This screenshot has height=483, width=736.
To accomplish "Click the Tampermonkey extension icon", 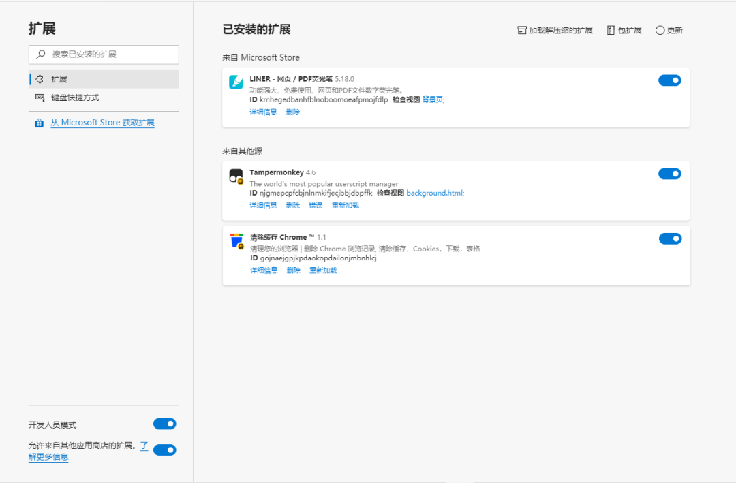I will click(x=236, y=176).
